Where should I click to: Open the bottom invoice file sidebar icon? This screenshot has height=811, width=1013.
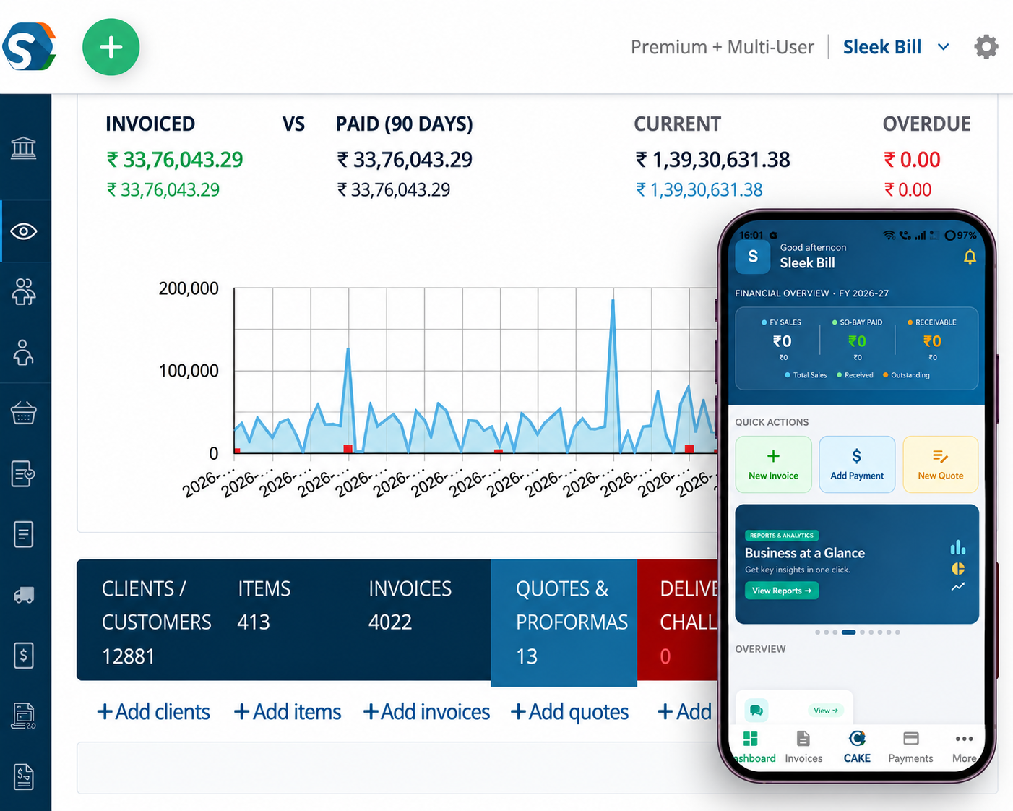click(24, 777)
